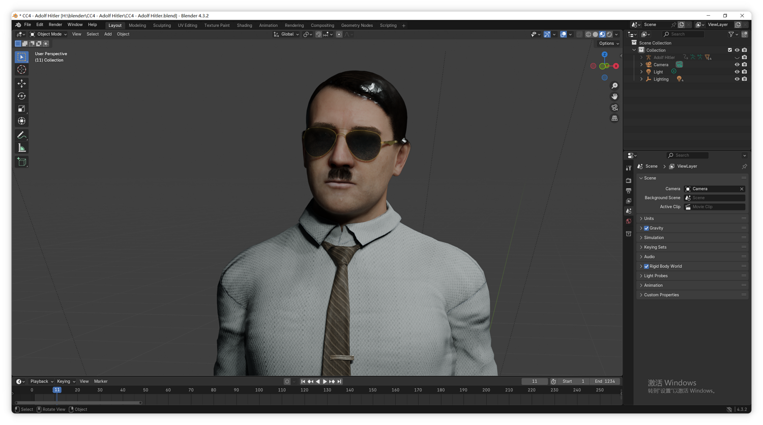Open the Collection properties tab
763x425 pixels.
pyautogui.click(x=629, y=234)
